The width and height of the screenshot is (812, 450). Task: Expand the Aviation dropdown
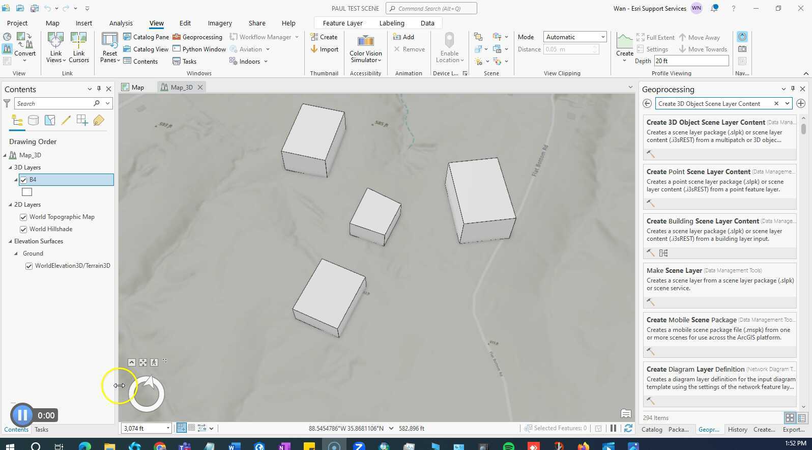point(268,49)
